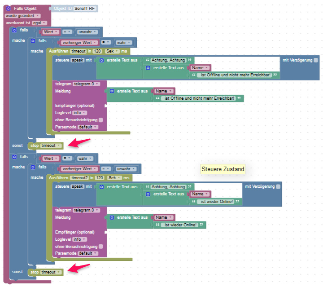Open 'telegram.0' instance dropdown in Online telegram block
This screenshot has width=323, height=287.
coord(86,210)
